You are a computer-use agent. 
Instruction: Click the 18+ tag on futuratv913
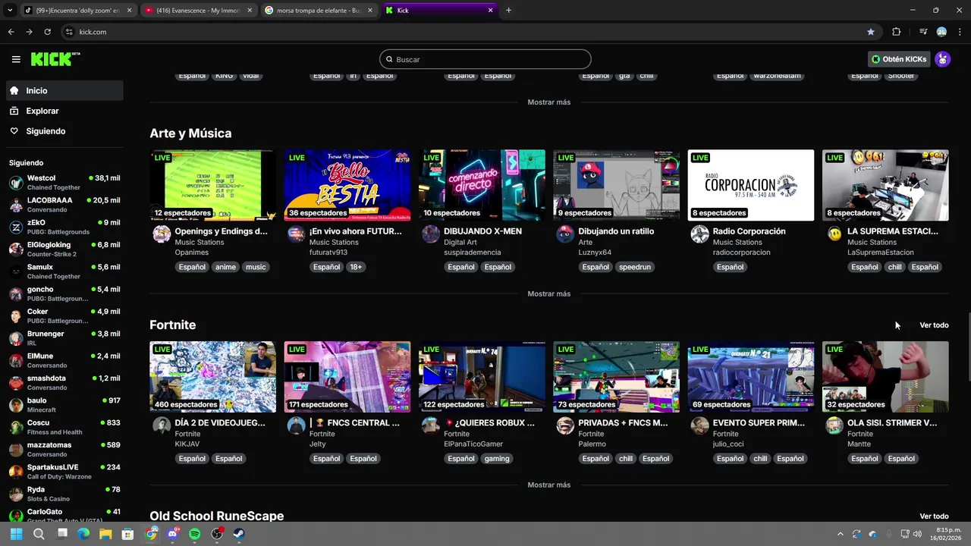[356, 267]
